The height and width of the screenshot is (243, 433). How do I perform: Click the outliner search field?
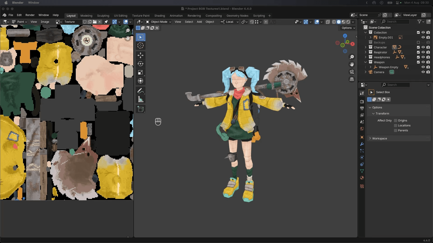(x=395, y=21)
